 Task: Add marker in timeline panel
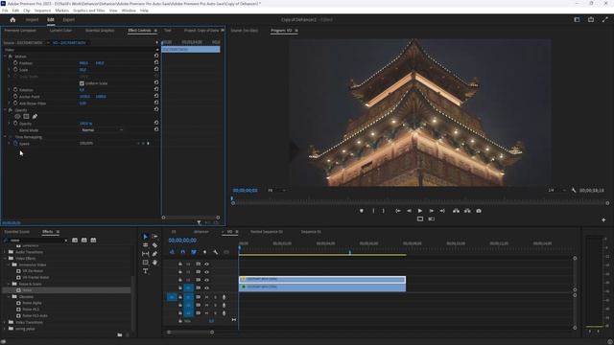(204, 252)
